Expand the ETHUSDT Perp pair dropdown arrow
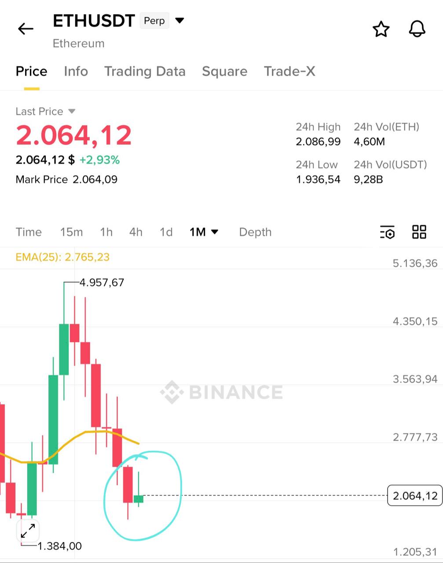 pos(179,20)
